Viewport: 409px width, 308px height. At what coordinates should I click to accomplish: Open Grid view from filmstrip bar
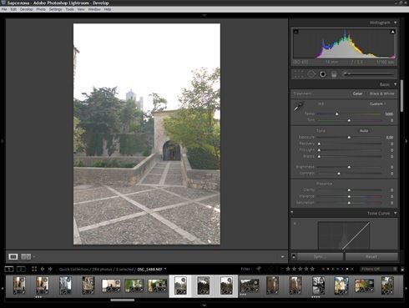pos(34,269)
